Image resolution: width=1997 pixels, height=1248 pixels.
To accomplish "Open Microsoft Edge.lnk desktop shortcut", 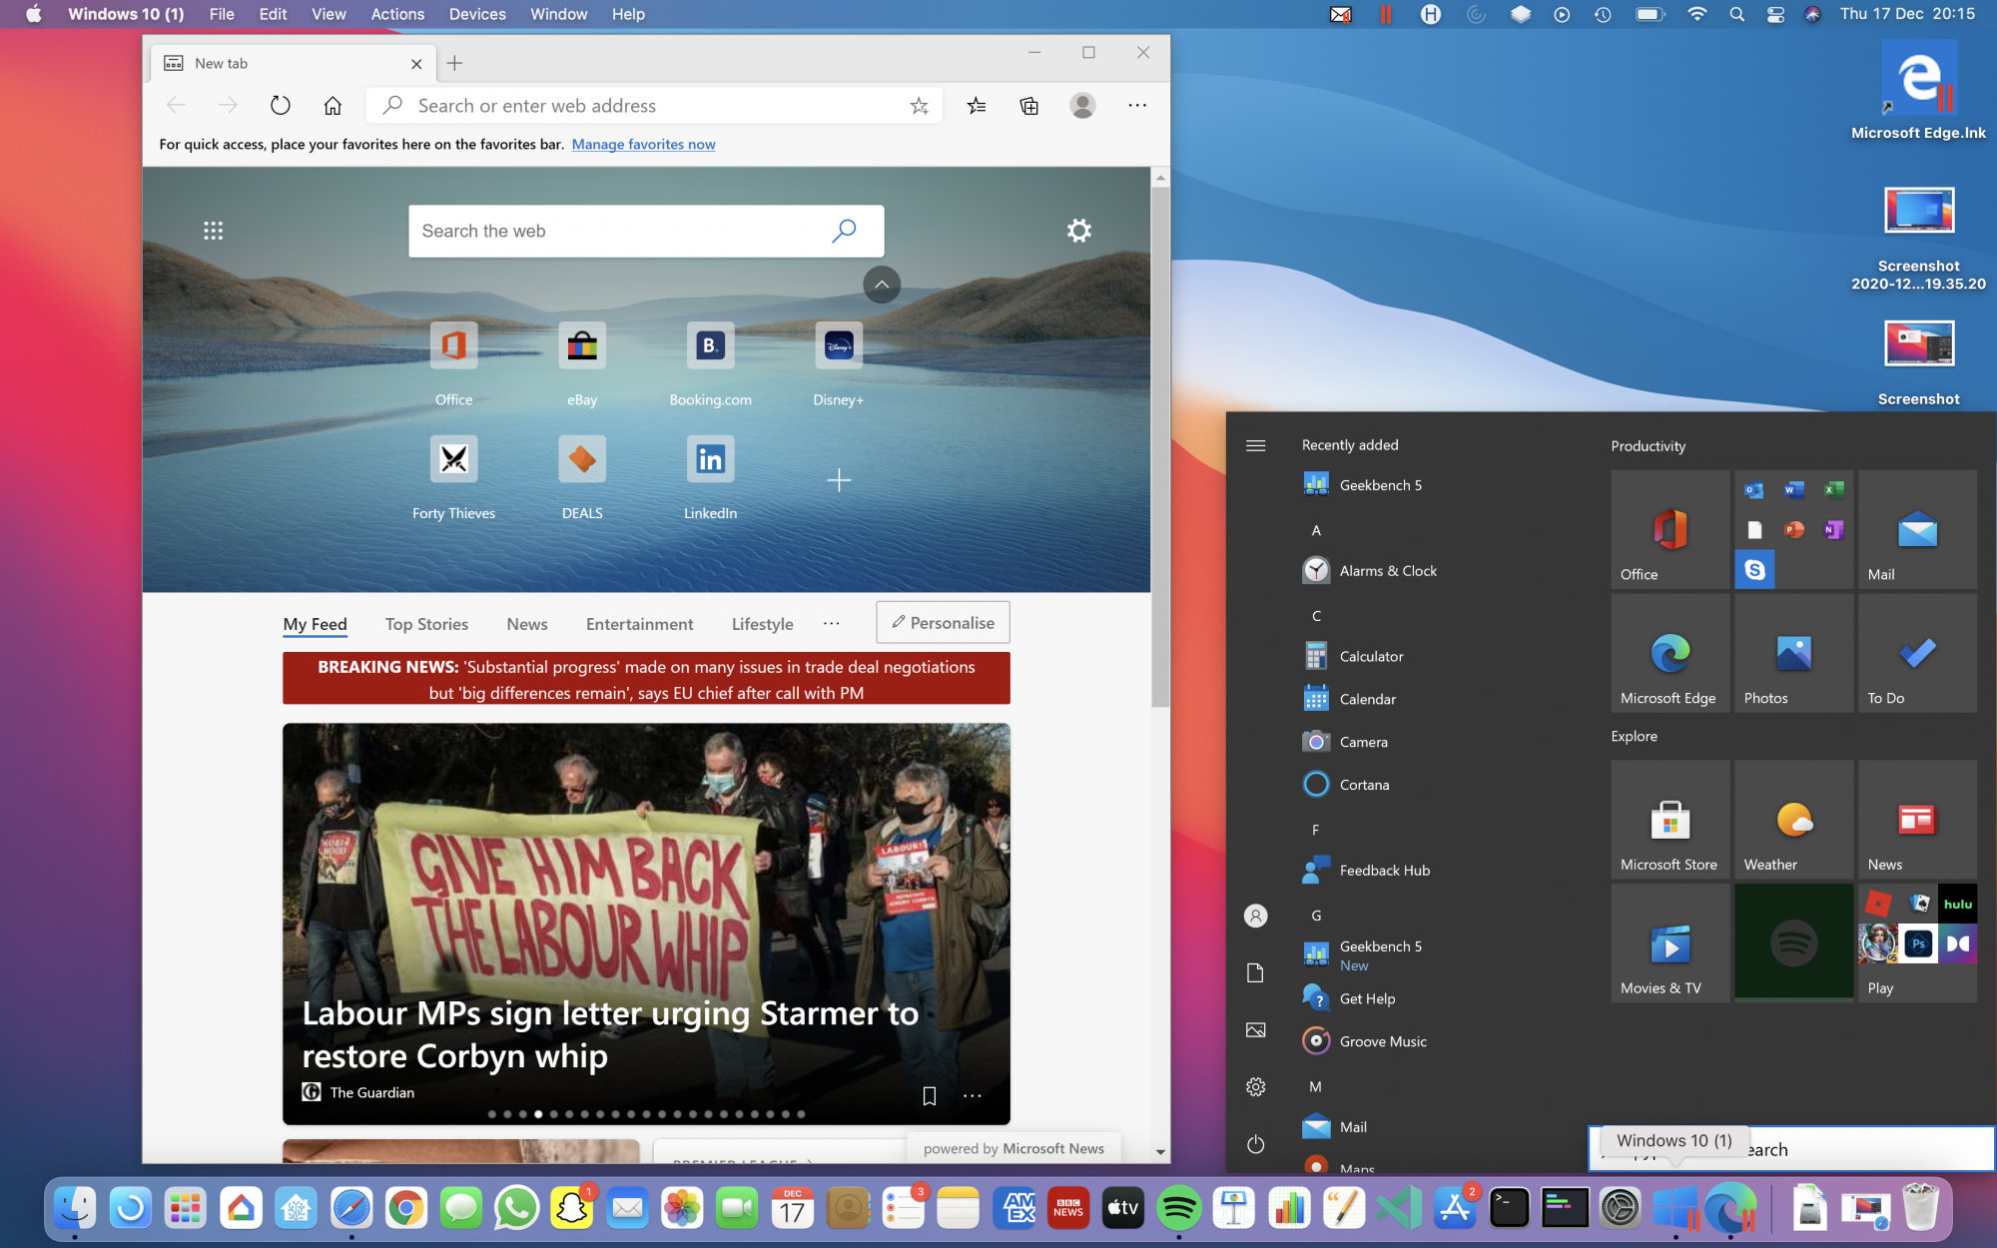I will point(1918,90).
